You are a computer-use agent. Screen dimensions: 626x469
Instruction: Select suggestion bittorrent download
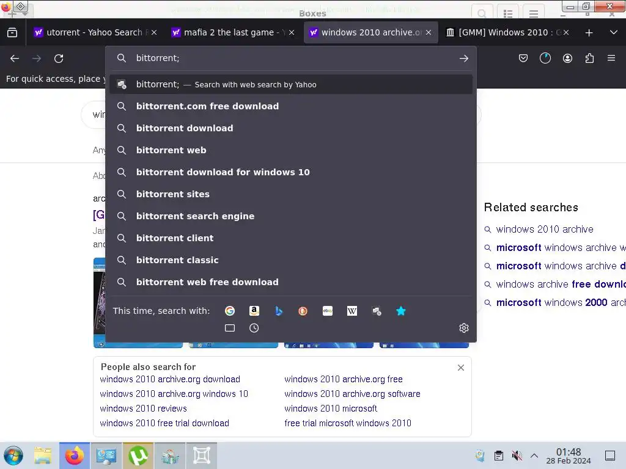coord(291,128)
